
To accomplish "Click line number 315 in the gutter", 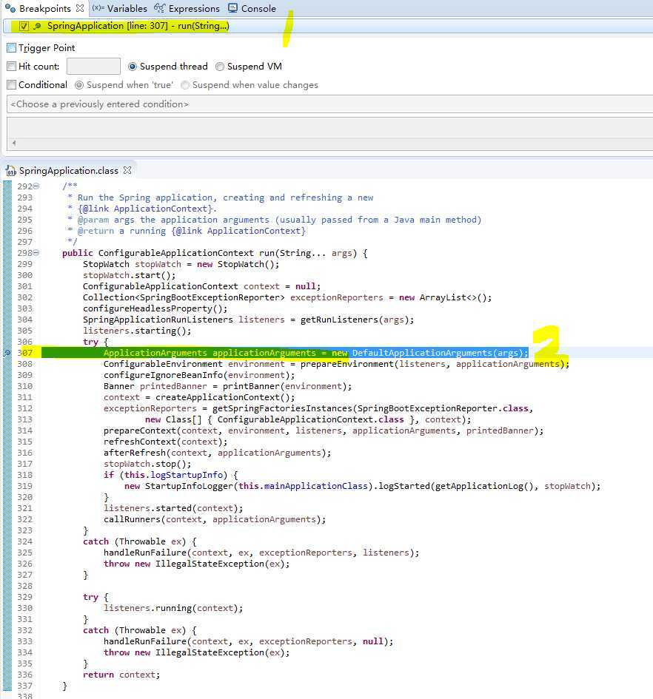I will tap(24, 442).
